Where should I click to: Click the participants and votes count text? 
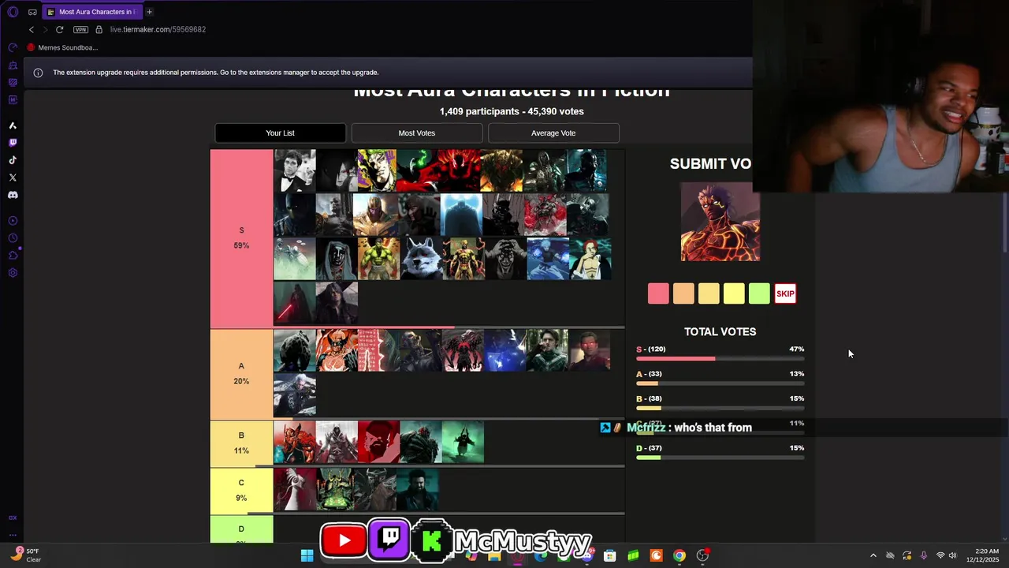[512, 111]
